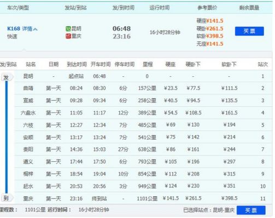Click the departure time 06:48 at top
This screenshot has width=275, height=218.
[121, 28]
